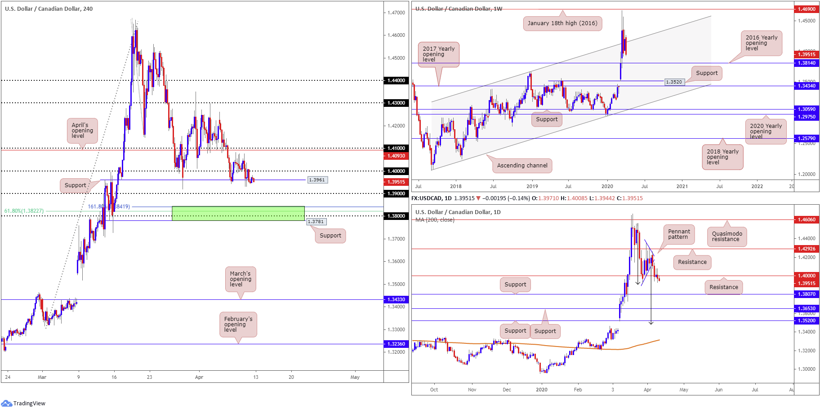The width and height of the screenshot is (820, 408).
Task: Click the 2016 Yearly opening level callout
Action: click(x=762, y=43)
